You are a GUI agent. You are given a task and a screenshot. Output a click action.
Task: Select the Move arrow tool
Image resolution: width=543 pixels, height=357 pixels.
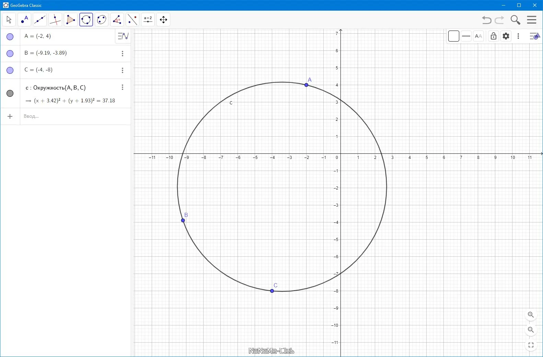9,20
